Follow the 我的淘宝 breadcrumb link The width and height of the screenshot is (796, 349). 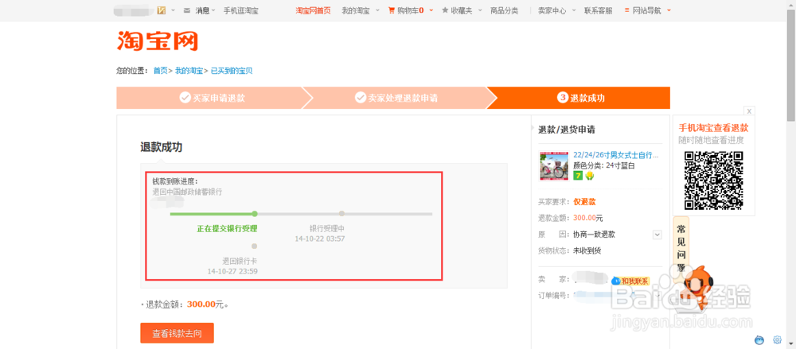[x=189, y=71]
